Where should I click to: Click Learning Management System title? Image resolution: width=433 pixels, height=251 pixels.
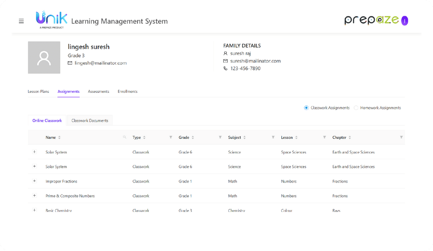coord(120,21)
